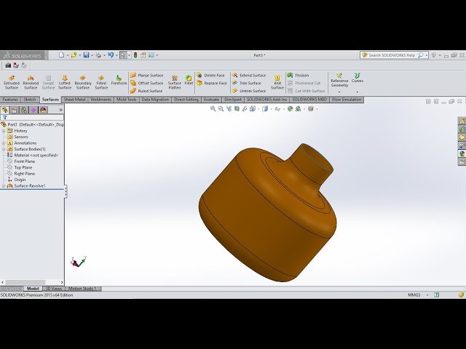Switch to the Motion Study 1 tab
The width and height of the screenshot is (466, 349).
pyautogui.click(x=82, y=289)
